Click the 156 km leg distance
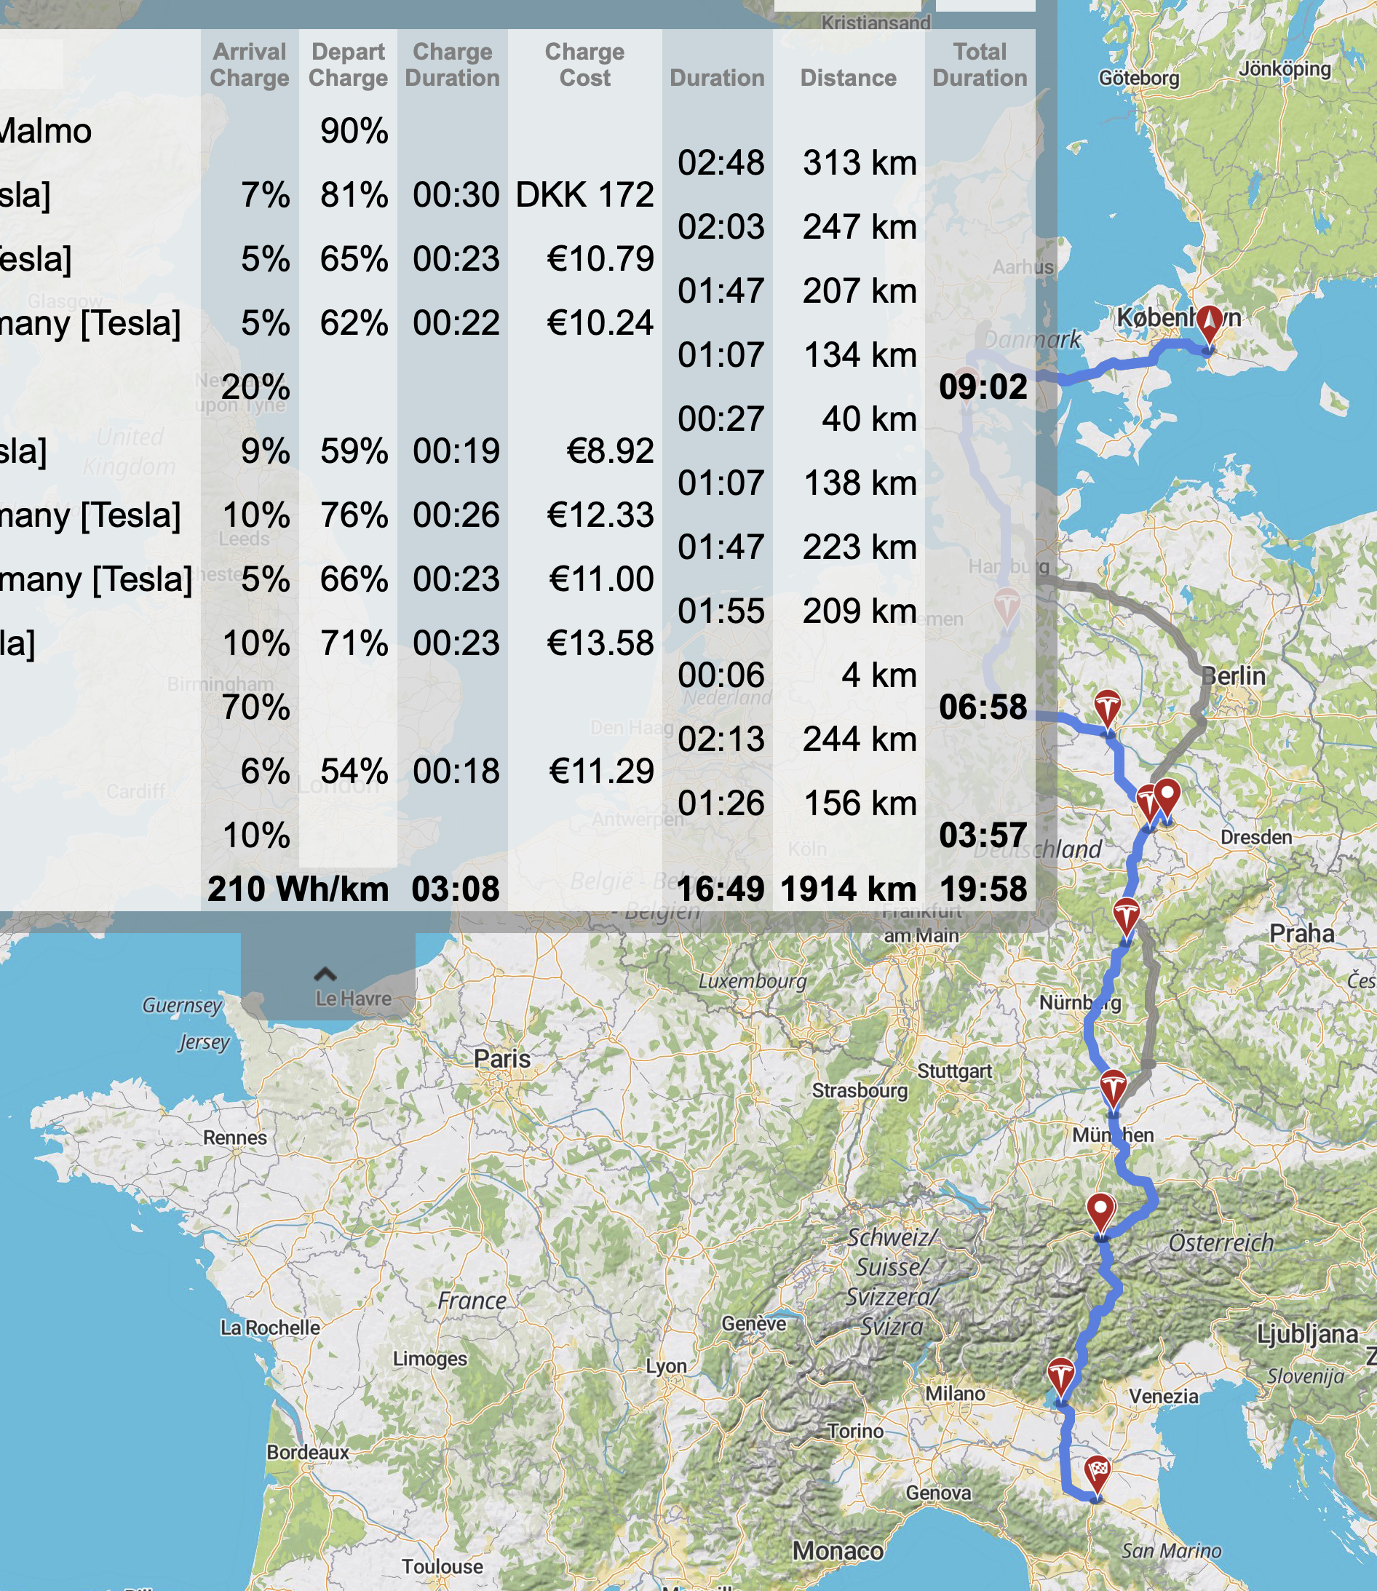This screenshot has height=1591, width=1377. tap(860, 804)
